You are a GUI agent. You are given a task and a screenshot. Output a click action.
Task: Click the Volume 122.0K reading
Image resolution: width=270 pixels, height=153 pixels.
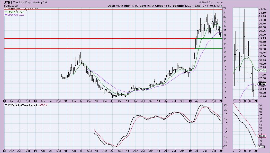183,6
